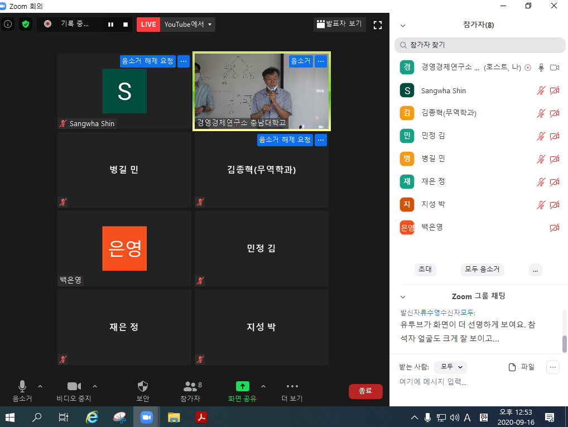568x427 pixels.
Task: Toggle microphone mute (음소거) in the toolbar
Action: coord(22,386)
